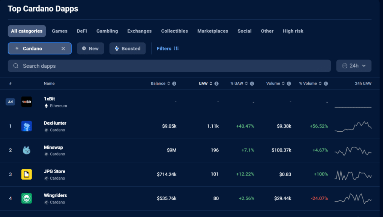Open the Cardano chain selector
The height and width of the screenshot is (217, 383).
click(39, 49)
